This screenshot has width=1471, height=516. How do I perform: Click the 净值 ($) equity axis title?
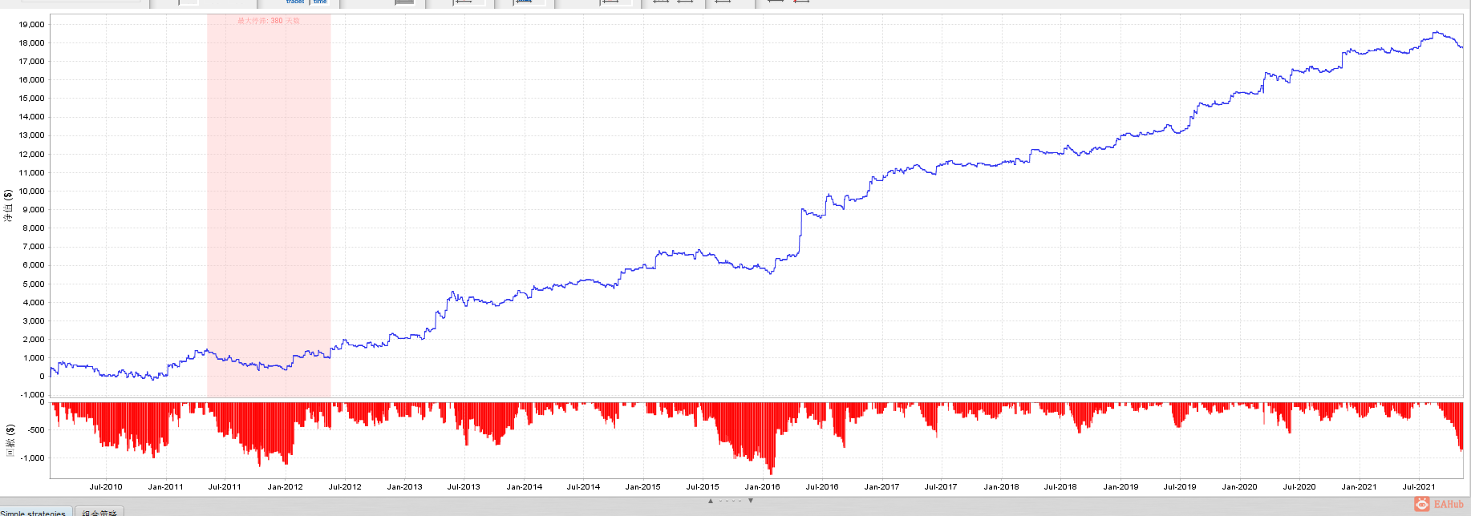(8, 206)
